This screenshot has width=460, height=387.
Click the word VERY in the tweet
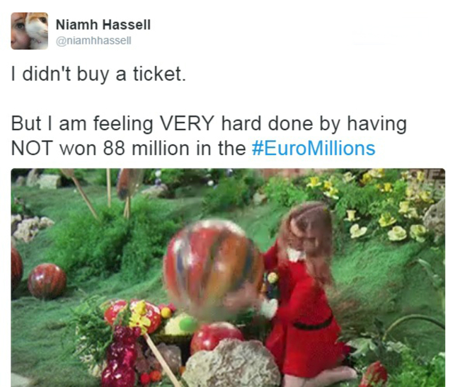(187, 123)
